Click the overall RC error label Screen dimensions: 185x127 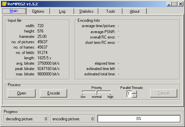pyautogui.click(x=103, y=37)
